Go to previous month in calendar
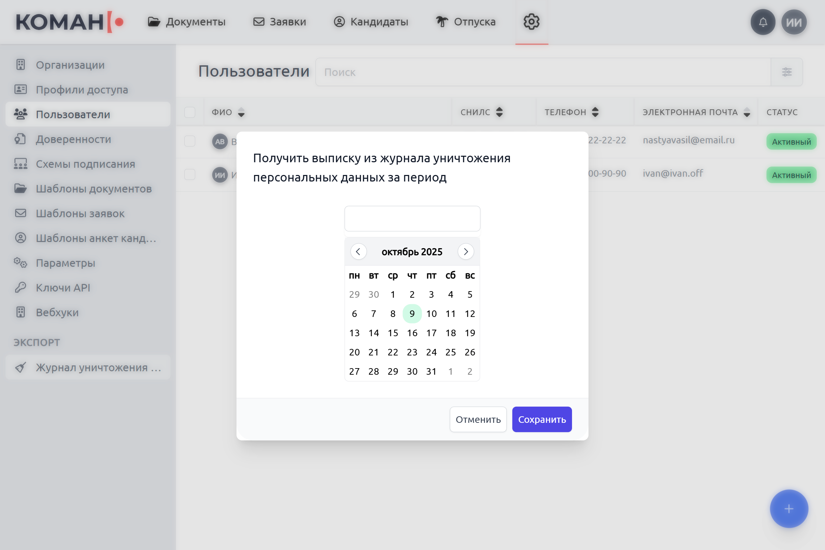This screenshot has height=550, width=825. 358,252
